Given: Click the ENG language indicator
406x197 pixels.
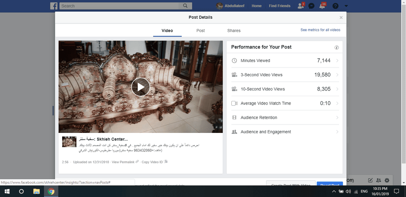Looking at the screenshot, I should (364, 191).
